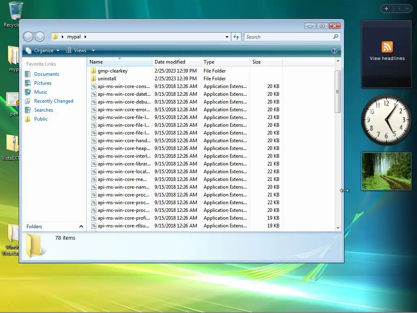
Task: Open Explorer help question mark
Action: point(334,51)
